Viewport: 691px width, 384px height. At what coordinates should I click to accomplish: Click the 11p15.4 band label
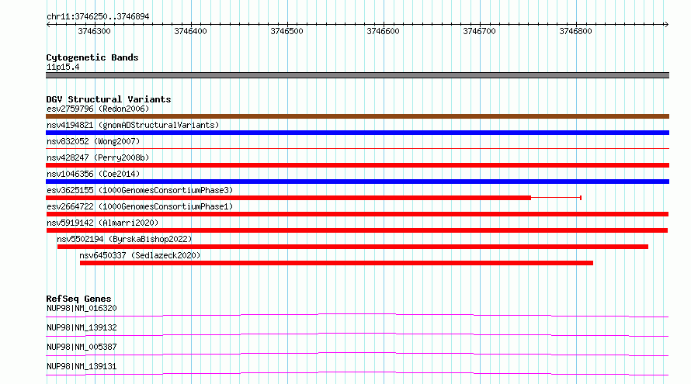coord(63,67)
